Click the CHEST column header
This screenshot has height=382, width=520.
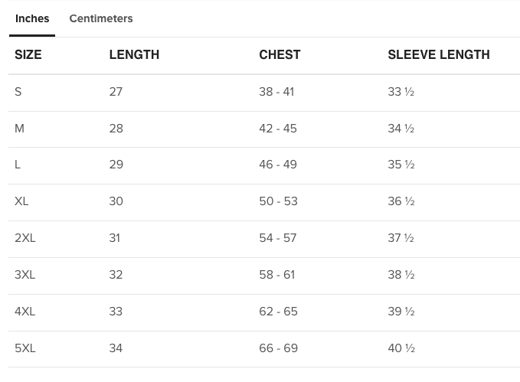pyautogui.click(x=280, y=54)
